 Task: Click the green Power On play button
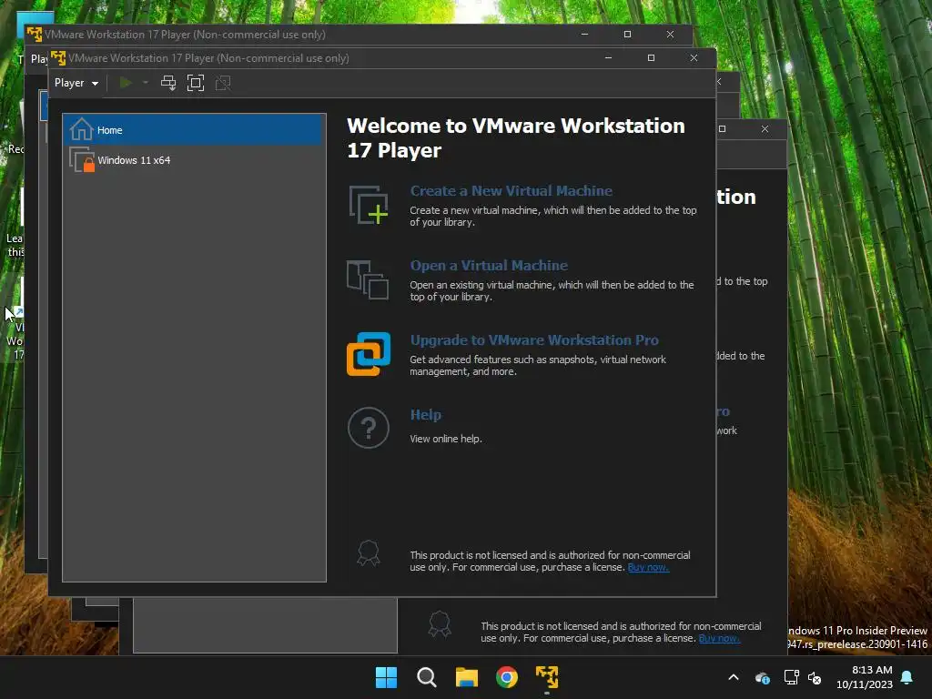(x=126, y=83)
